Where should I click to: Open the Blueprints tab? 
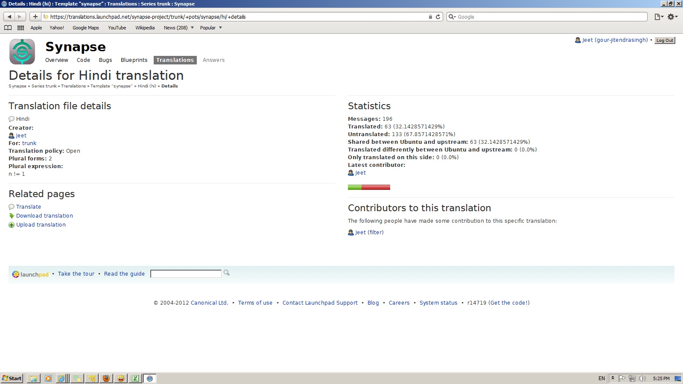click(x=134, y=60)
